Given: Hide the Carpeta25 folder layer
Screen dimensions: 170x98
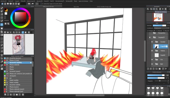Looking at the screenshot, I should [150, 37].
